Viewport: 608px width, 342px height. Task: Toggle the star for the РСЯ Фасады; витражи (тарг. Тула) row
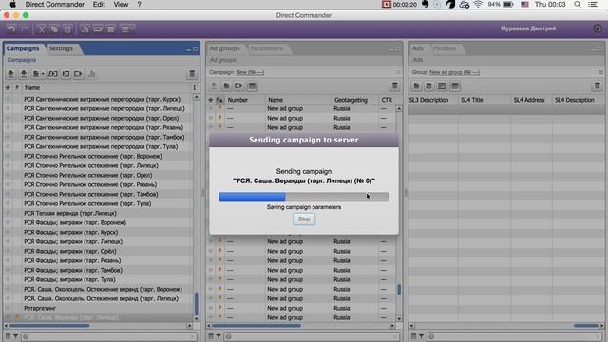pyautogui.click(x=8, y=279)
